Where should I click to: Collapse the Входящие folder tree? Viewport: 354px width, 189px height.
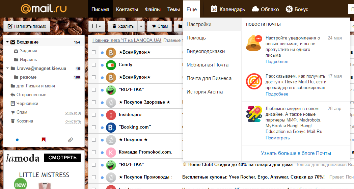(7, 42)
